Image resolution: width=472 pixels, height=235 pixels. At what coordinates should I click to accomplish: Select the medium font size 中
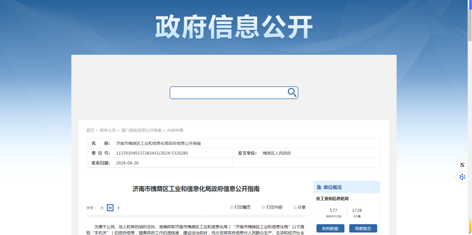[110, 208]
